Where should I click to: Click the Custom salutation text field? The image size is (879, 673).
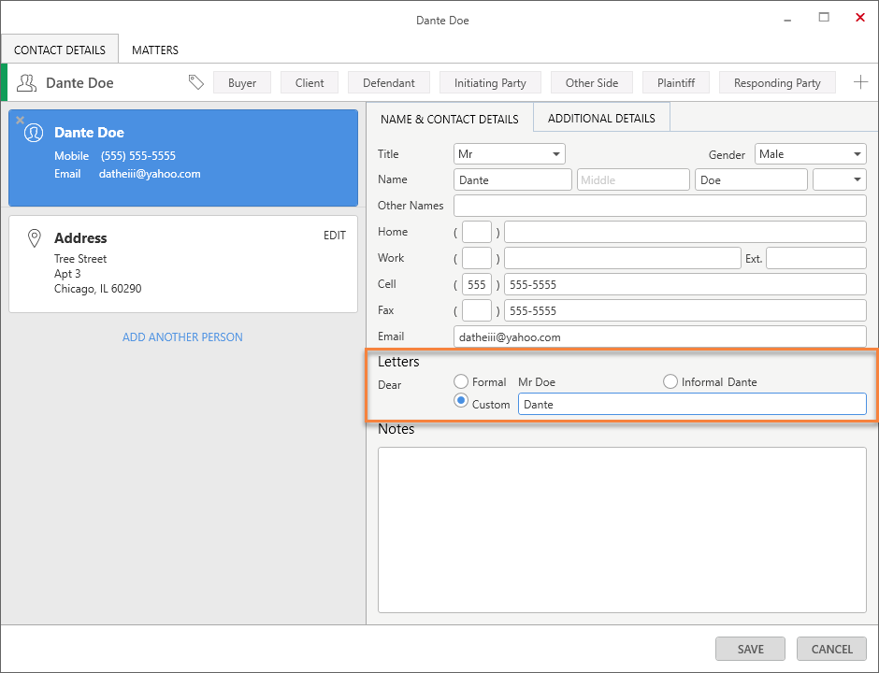click(692, 404)
